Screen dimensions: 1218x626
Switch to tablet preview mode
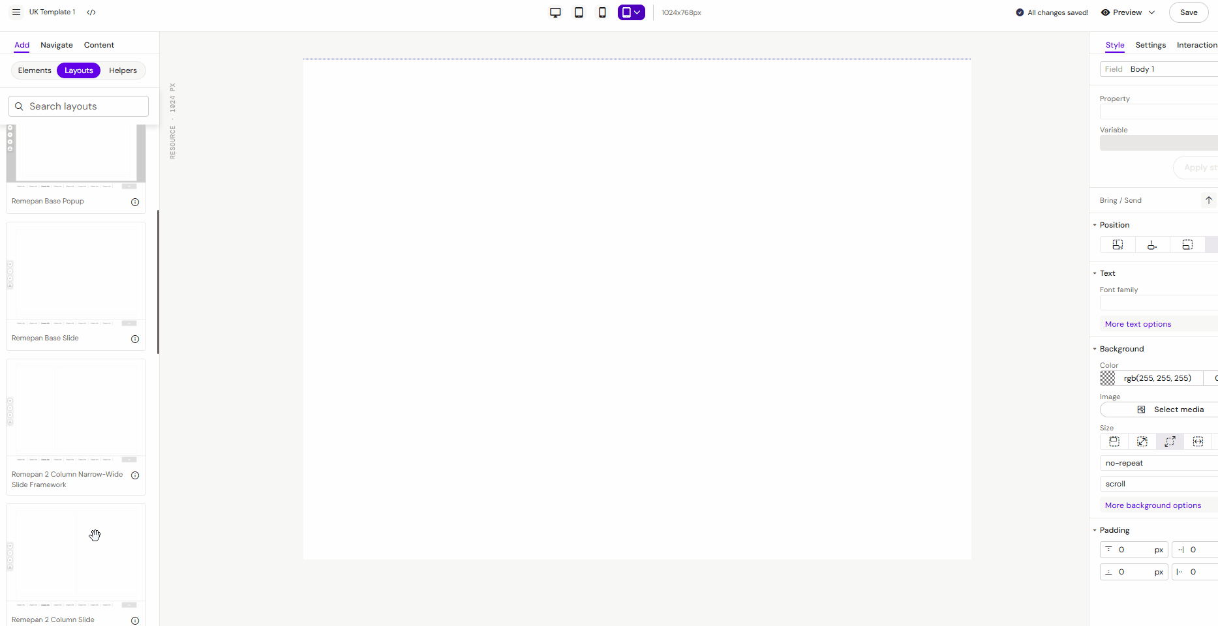pos(579,12)
